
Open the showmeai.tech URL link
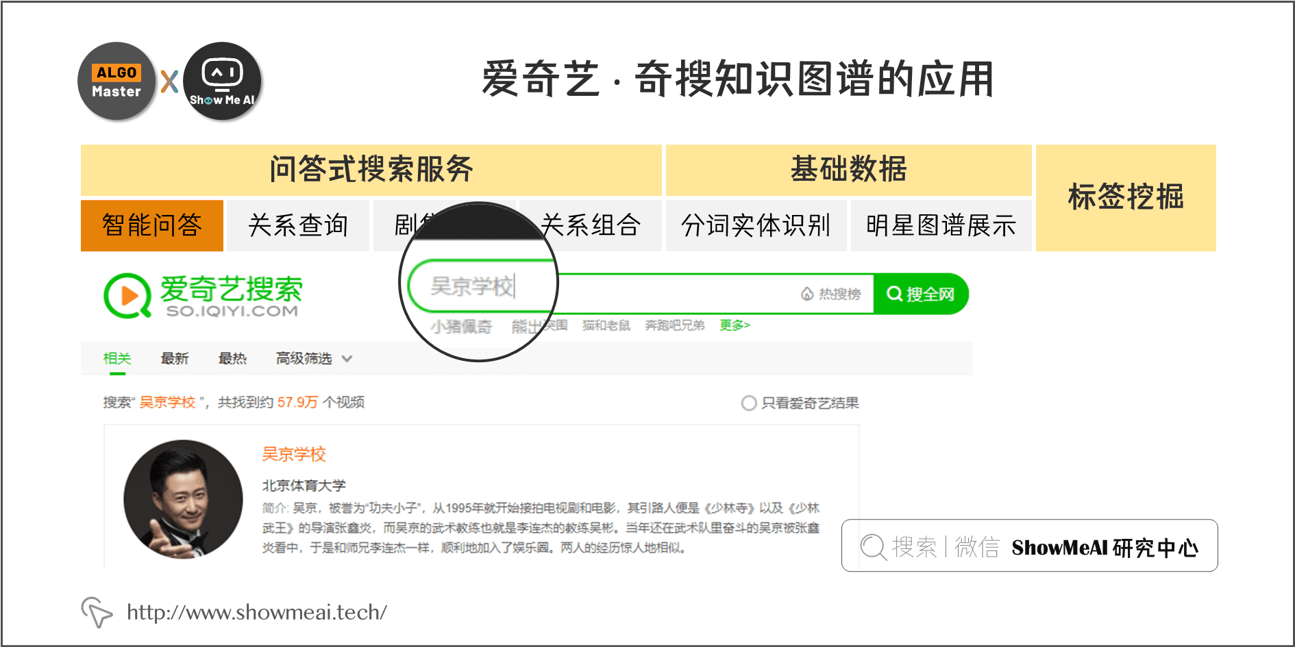tap(257, 612)
